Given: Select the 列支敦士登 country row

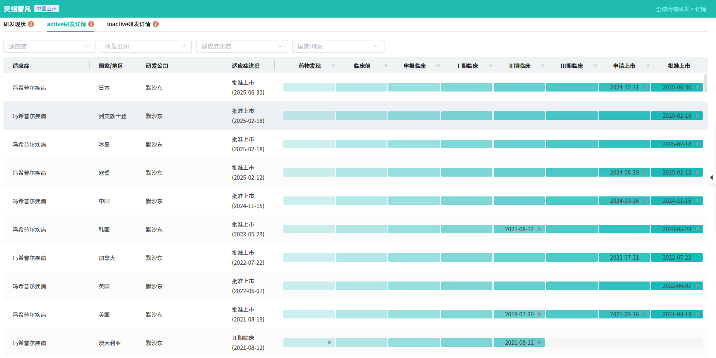Looking at the screenshot, I should click(x=112, y=116).
